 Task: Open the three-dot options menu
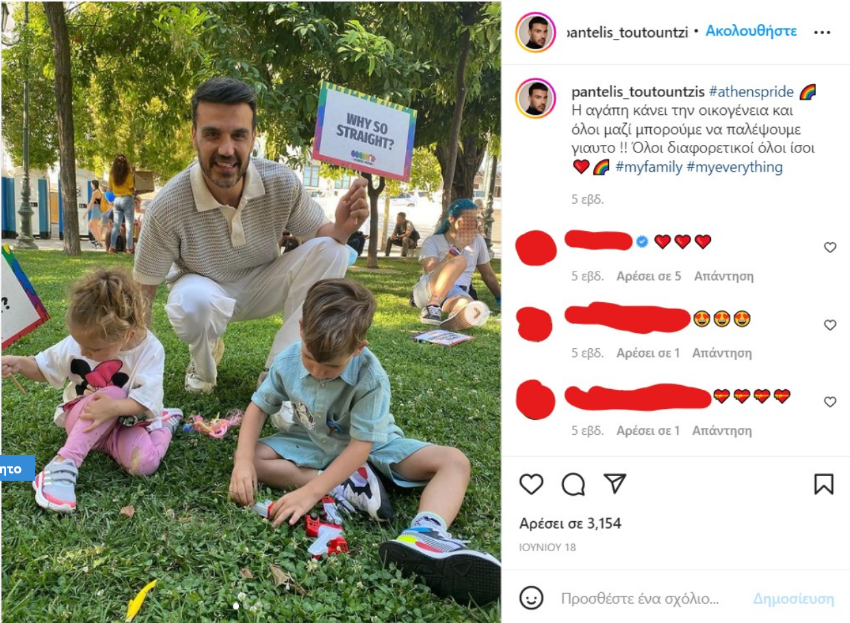click(x=822, y=33)
